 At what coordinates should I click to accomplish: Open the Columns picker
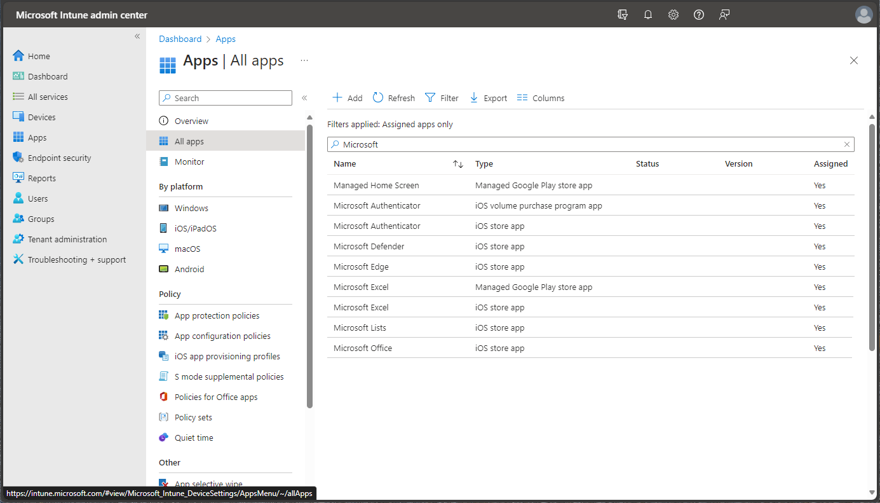(x=541, y=97)
